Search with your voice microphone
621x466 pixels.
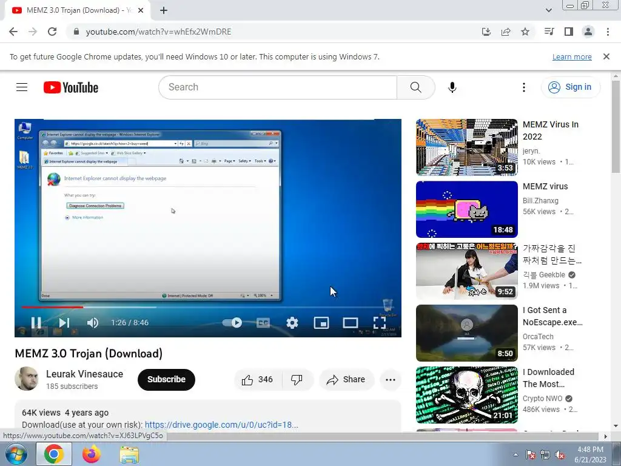[452, 87]
